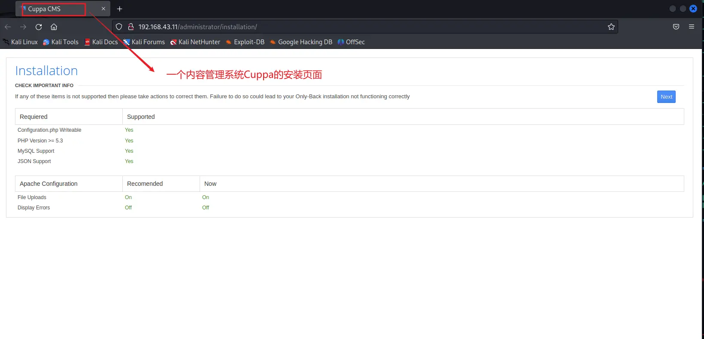Image resolution: width=704 pixels, height=339 pixels.
Task: Open the Google Hacking DB bookmark
Action: point(301,42)
